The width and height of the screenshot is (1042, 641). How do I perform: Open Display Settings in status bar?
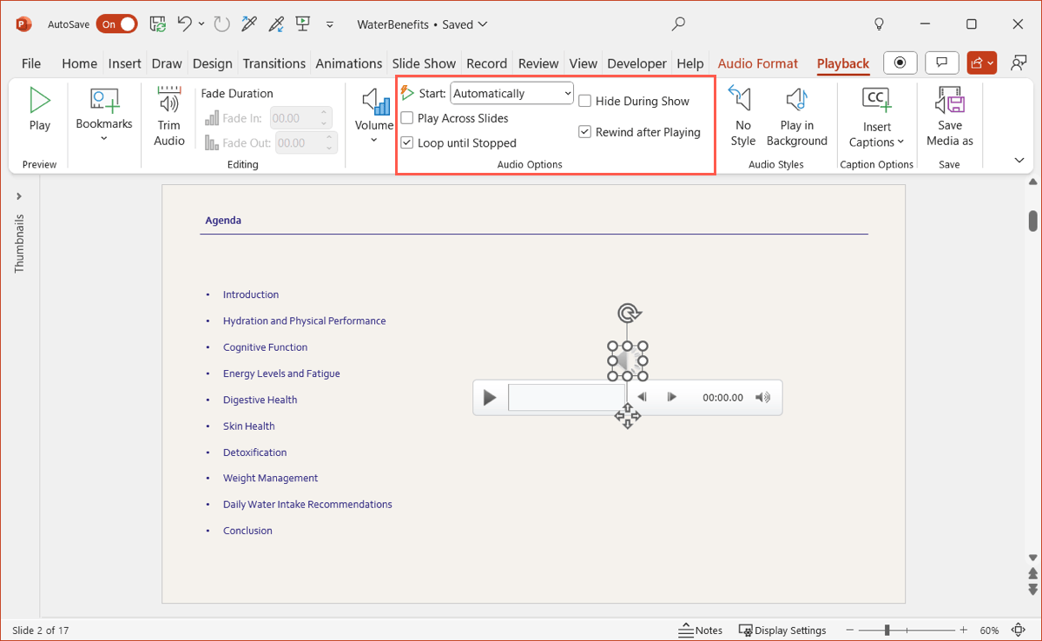(x=782, y=630)
